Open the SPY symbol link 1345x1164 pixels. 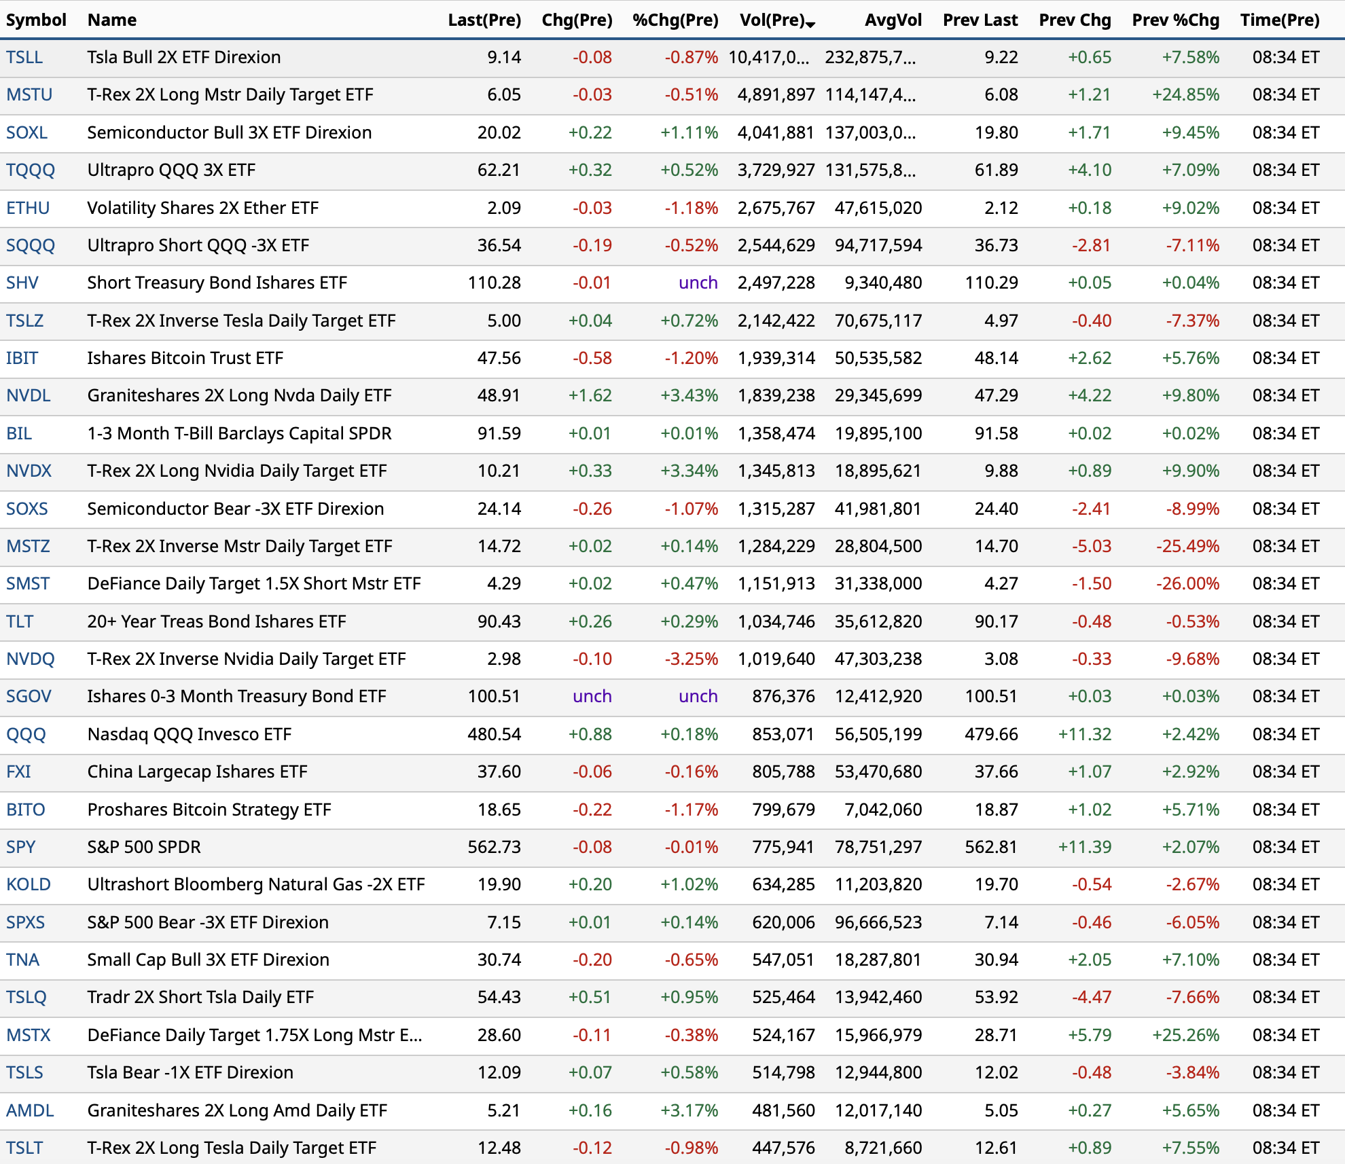tap(21, 847)
